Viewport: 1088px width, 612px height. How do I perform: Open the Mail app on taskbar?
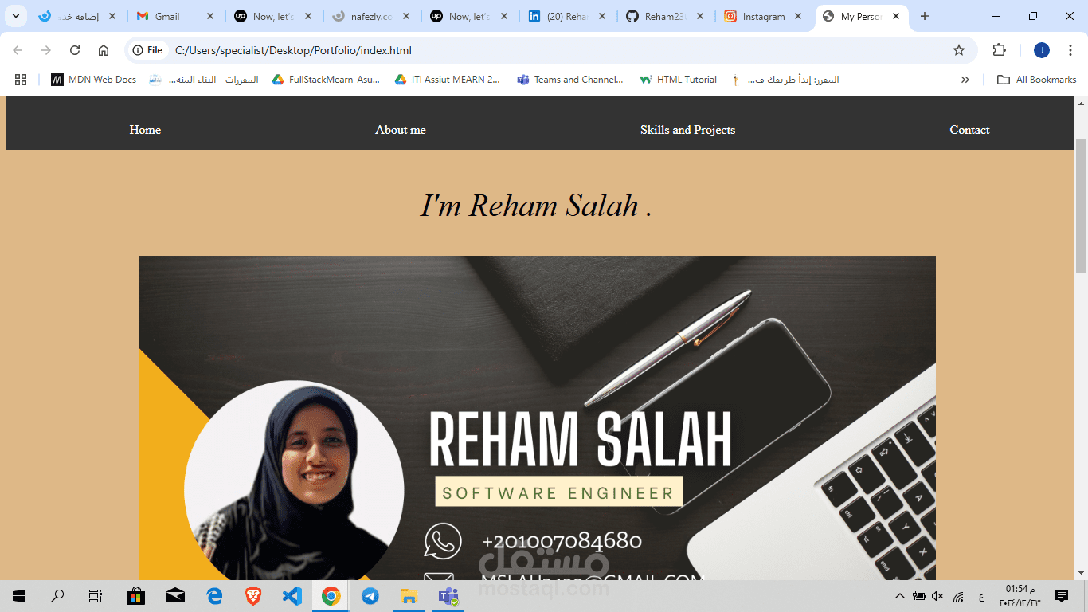coord(175,596)
